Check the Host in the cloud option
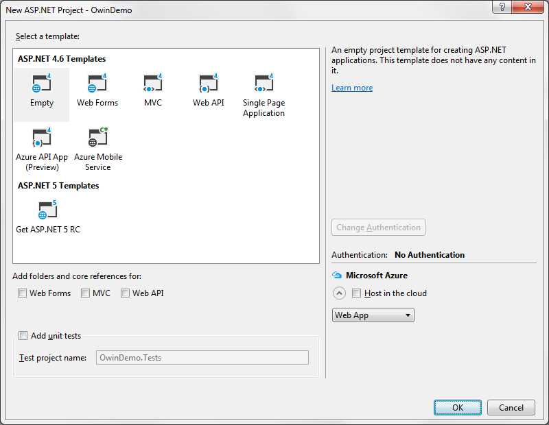Viewport: 549px width, 425px height. pos(356,293)
